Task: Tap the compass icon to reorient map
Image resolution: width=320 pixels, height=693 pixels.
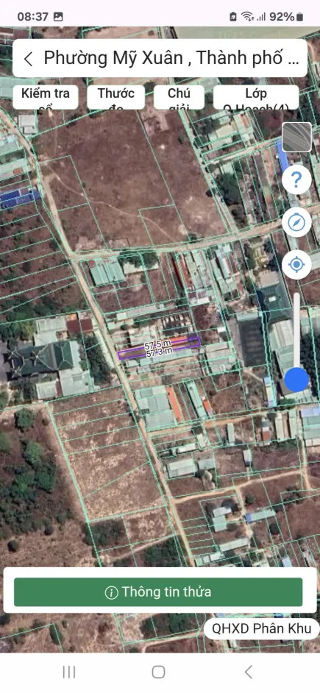Action: pos(296,222)
